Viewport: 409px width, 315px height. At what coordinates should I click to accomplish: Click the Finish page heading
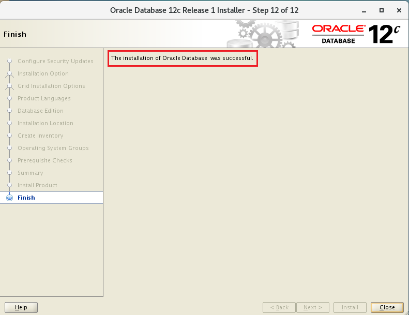15,34
